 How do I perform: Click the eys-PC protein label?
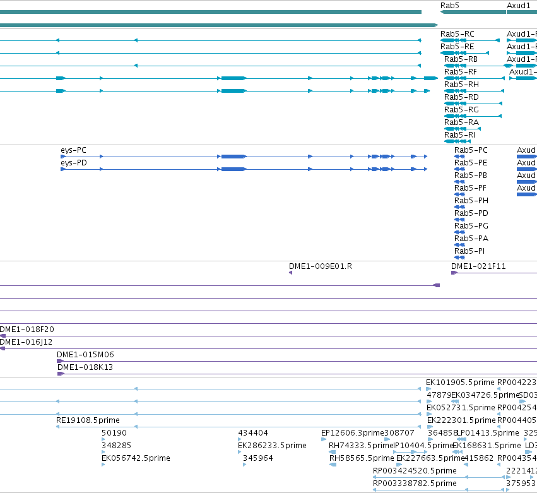(x=73, y=150)
